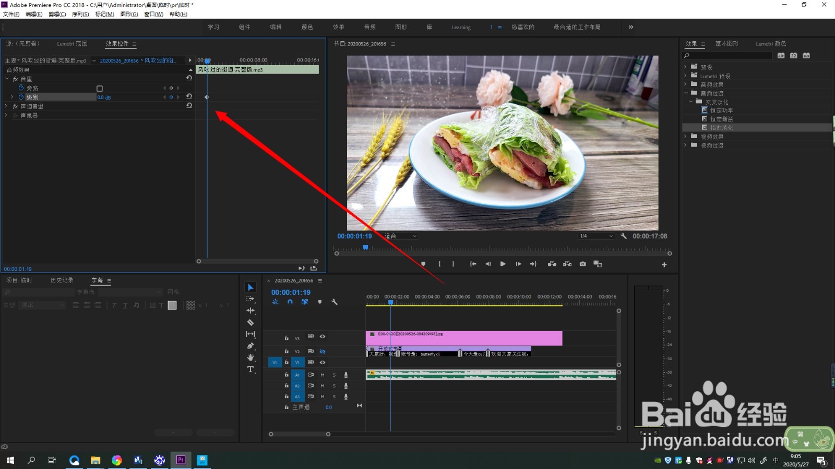Filter effects by Accelerated Effects icon
Image resolution: width=835 pixels, height=469 pixels.
click(x=781, y=55)
